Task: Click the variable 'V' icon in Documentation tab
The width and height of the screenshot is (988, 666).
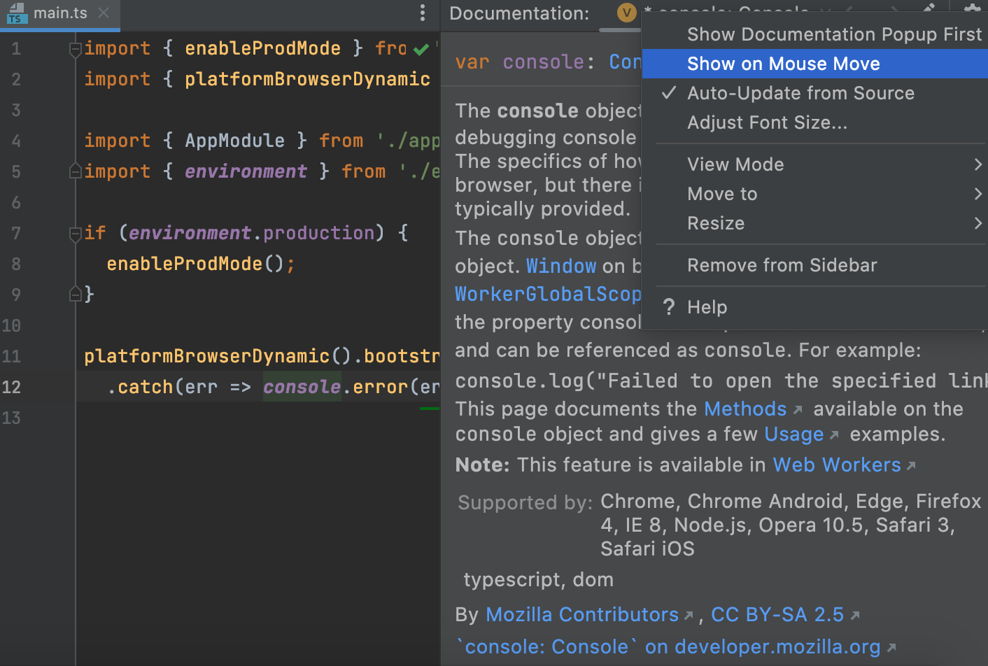Action: pos(626,13)
